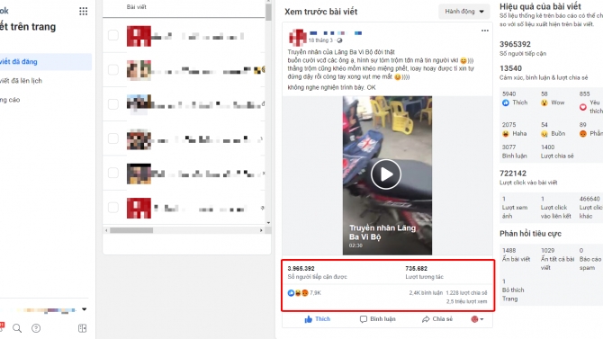Tick the checkbox of the sixth post row
Viewport: 603px width, 339px height.
(113, 208)
